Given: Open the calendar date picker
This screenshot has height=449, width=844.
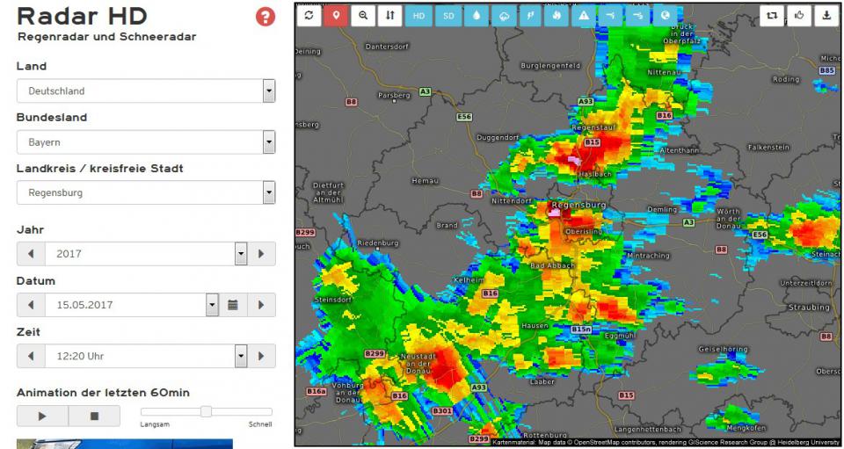Looking at the screenshot, I should click(x=233, y=305).
